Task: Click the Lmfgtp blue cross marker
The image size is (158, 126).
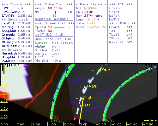Action: pyautogui.click(x=94, y=108)
